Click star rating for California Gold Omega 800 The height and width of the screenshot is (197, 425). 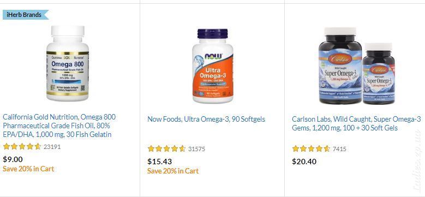22,147
